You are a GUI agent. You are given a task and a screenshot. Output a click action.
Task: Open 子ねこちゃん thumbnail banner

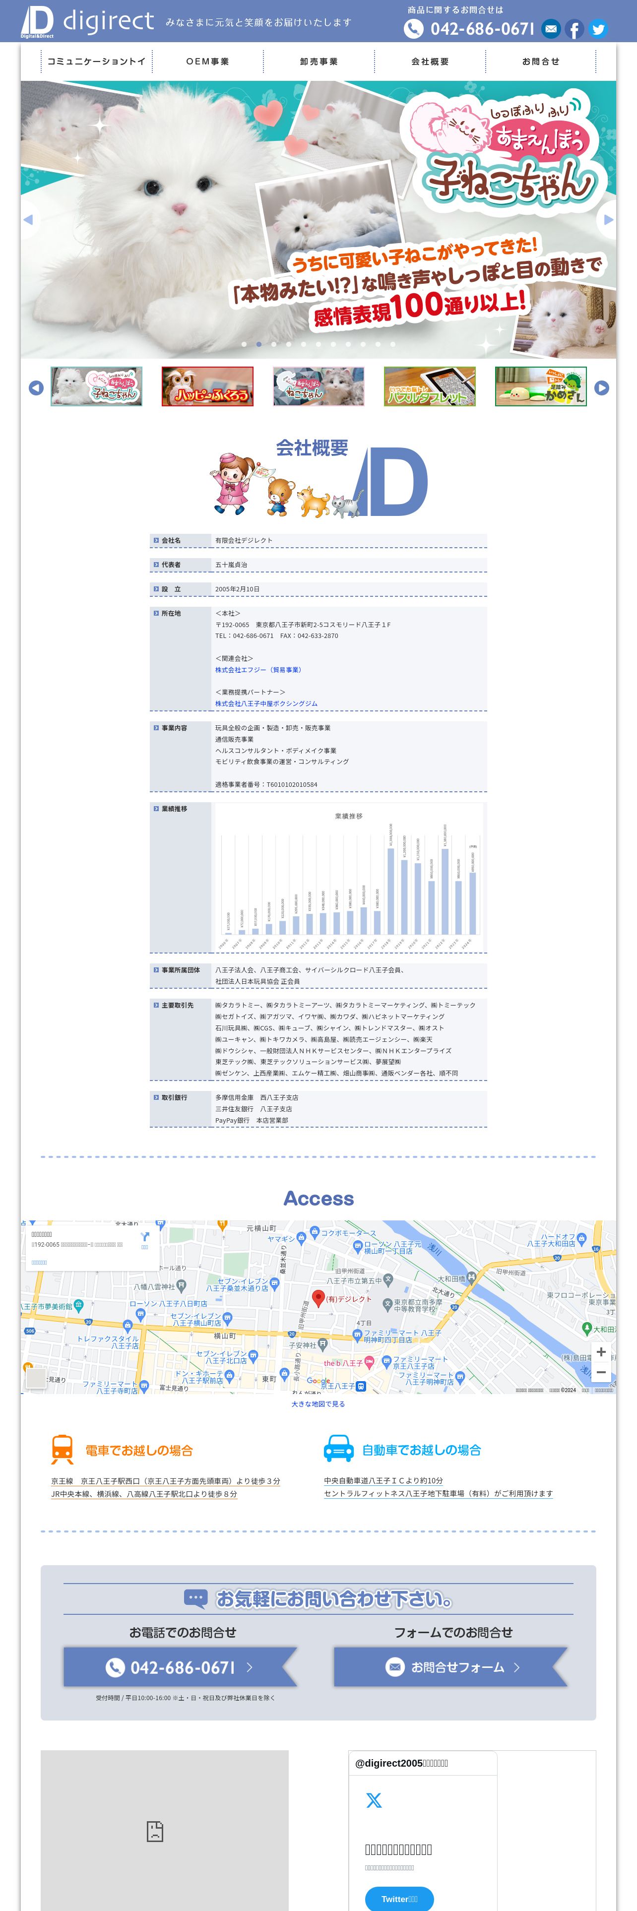click(x=96, y=386)
